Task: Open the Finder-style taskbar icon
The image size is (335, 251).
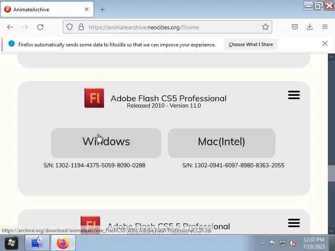Action: (37, 243)
